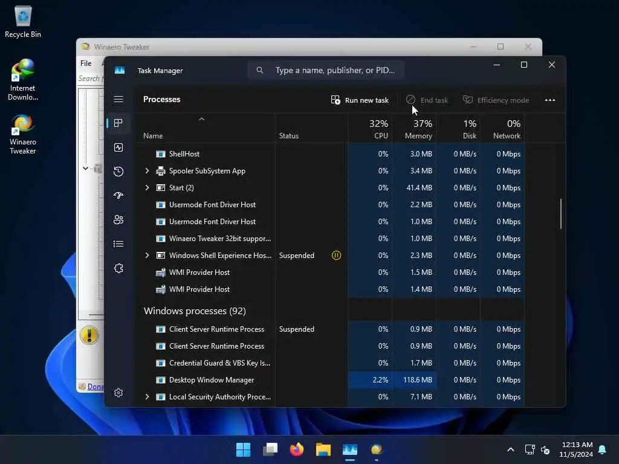
Task: Expand Windows Shell Experience Host group
Action: (147, 256)
